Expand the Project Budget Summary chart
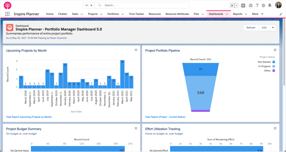 pyautogui.click(x=136, y=128)
